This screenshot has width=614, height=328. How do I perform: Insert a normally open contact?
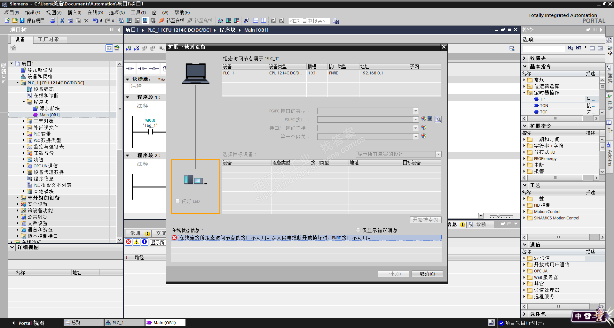point(130,69)
